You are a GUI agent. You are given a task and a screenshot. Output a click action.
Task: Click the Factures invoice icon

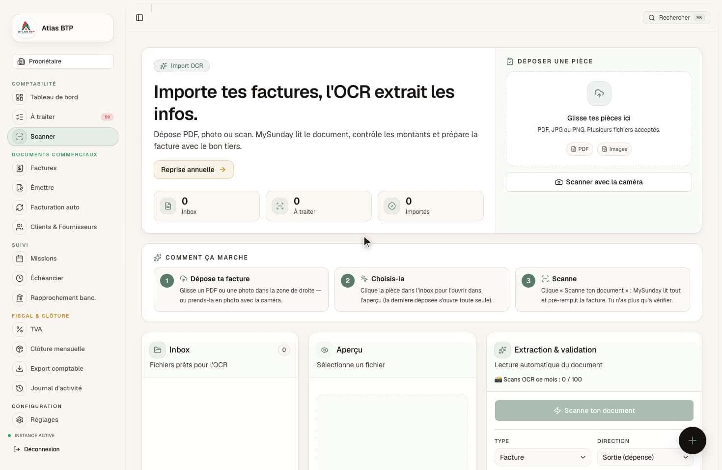pyautogui.click(x=20, y=168)
